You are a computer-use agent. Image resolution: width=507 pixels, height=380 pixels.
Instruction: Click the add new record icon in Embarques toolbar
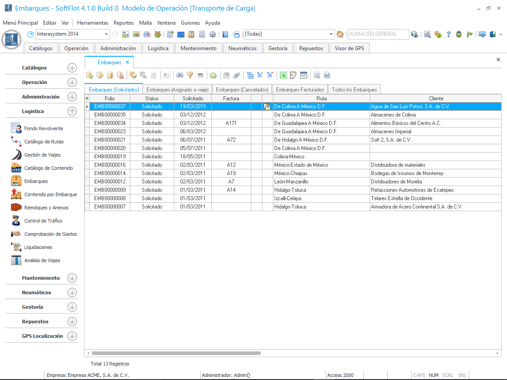coord(90,75)
